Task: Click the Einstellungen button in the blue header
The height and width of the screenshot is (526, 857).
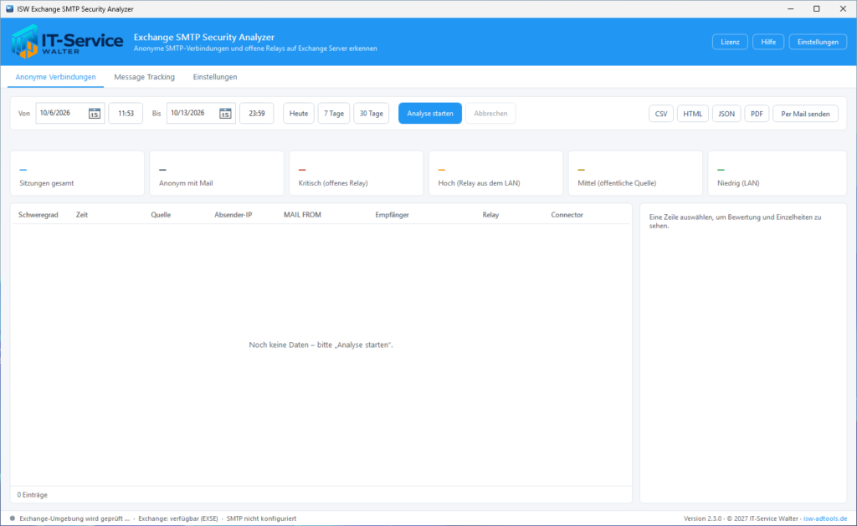Action: pos(818,42)
